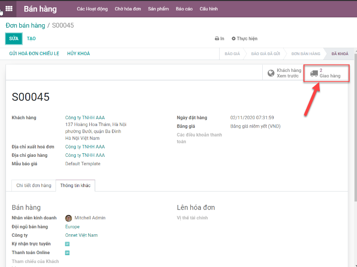Image resolution: width=357 pixels, height=267 pixels.
Task: Expand the Cấu hình menu
Action: [208, 9]
